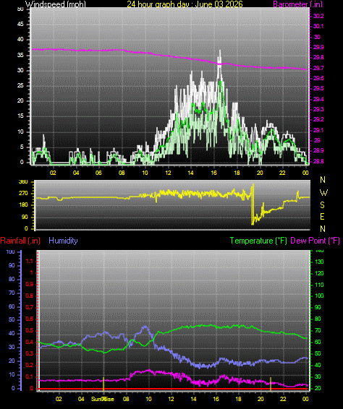This screenshot has height=409, width=343.
Task: Click the 270 value on wind direction axis
Action: [x=23, y=194]
